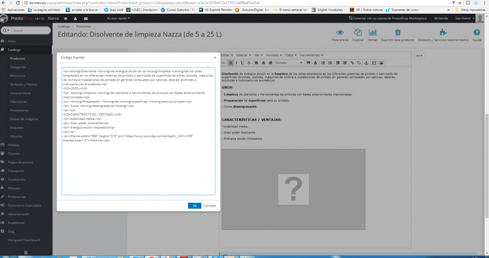This screenshot has height=258, width=489.
Task: Open the Herramientas menu
Action: coord(311,55)
